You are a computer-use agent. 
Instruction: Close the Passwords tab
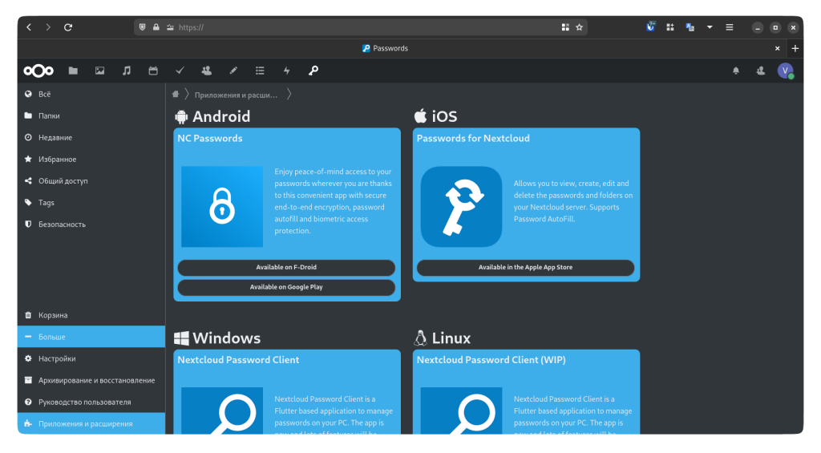[777, 48]
